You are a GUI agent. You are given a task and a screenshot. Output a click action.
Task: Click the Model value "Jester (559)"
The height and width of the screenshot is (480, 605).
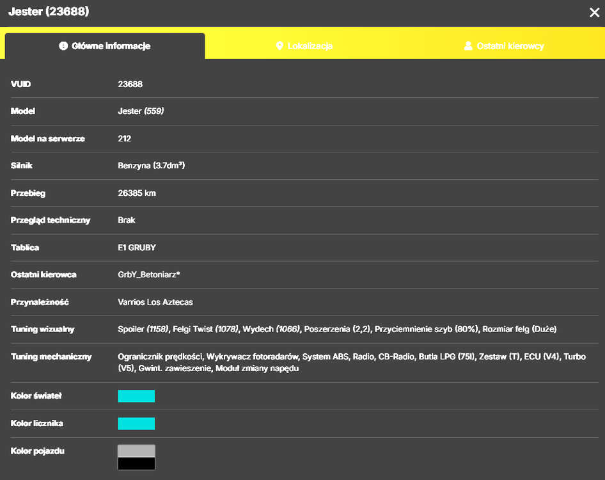pyautogui.click(x=141, y=111)
